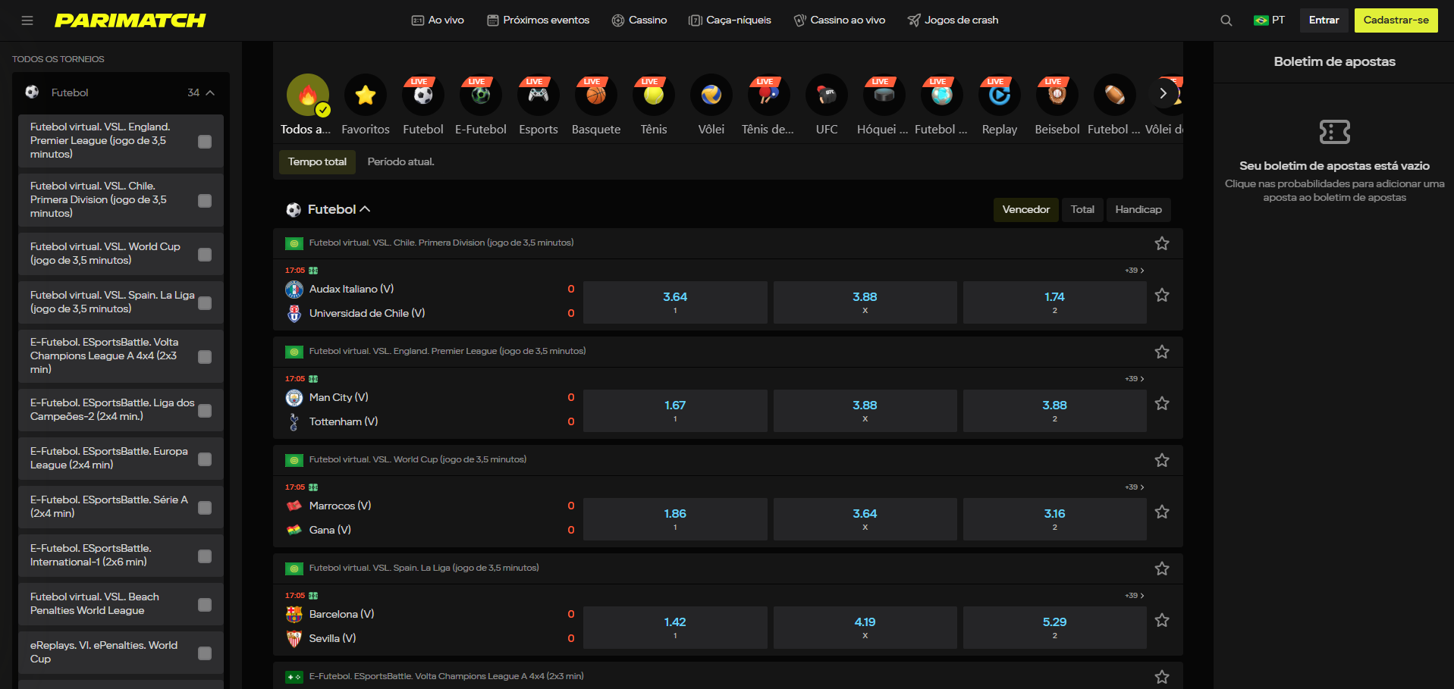Bet 3.64 on Audax Italiano win
This screenshot has height=689, width=1454.
click(675, 302)
